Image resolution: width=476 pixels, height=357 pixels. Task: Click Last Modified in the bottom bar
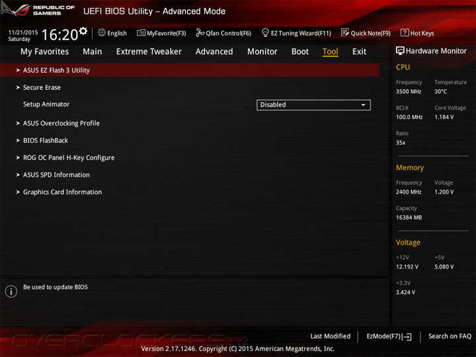click(x=331, y=336)
